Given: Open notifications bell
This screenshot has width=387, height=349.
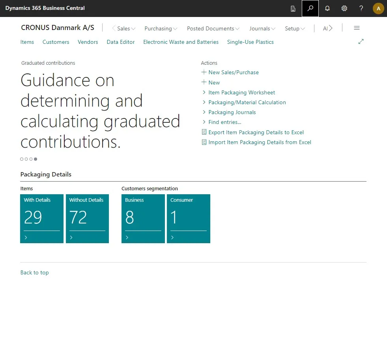Looking at the screenshot, I should (327, 8).
